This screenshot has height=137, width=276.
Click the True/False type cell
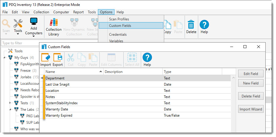(172, 115)
